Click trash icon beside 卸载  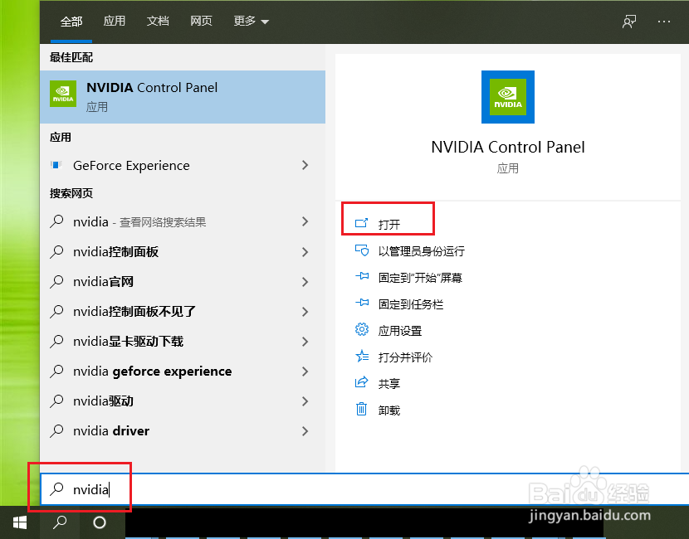coord(361,409)
